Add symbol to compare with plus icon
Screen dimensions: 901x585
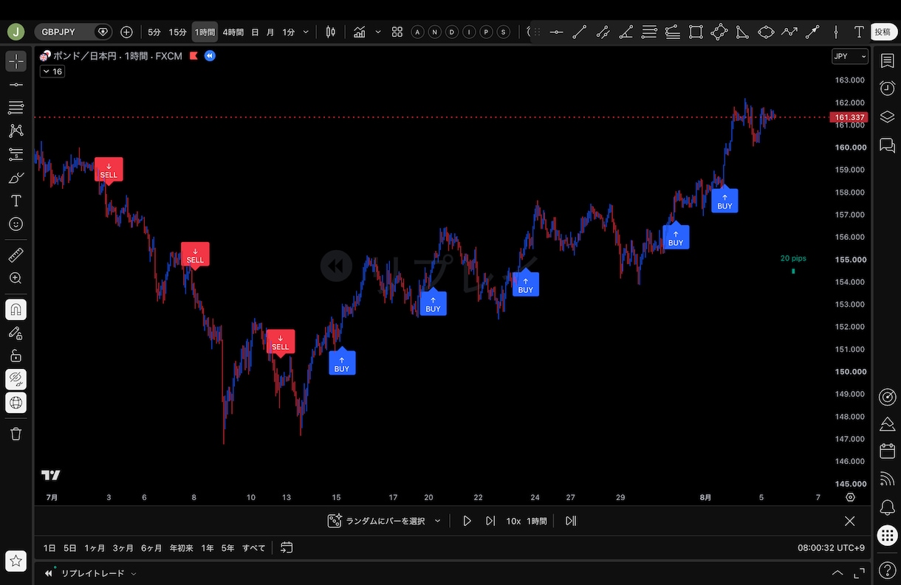126,32
